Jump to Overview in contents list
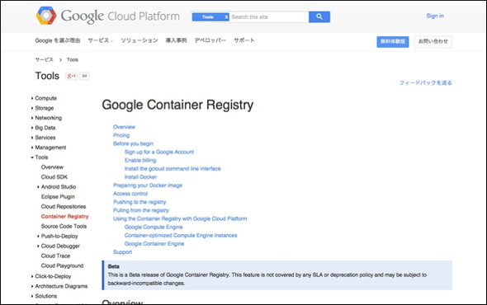 pos(125,127)
